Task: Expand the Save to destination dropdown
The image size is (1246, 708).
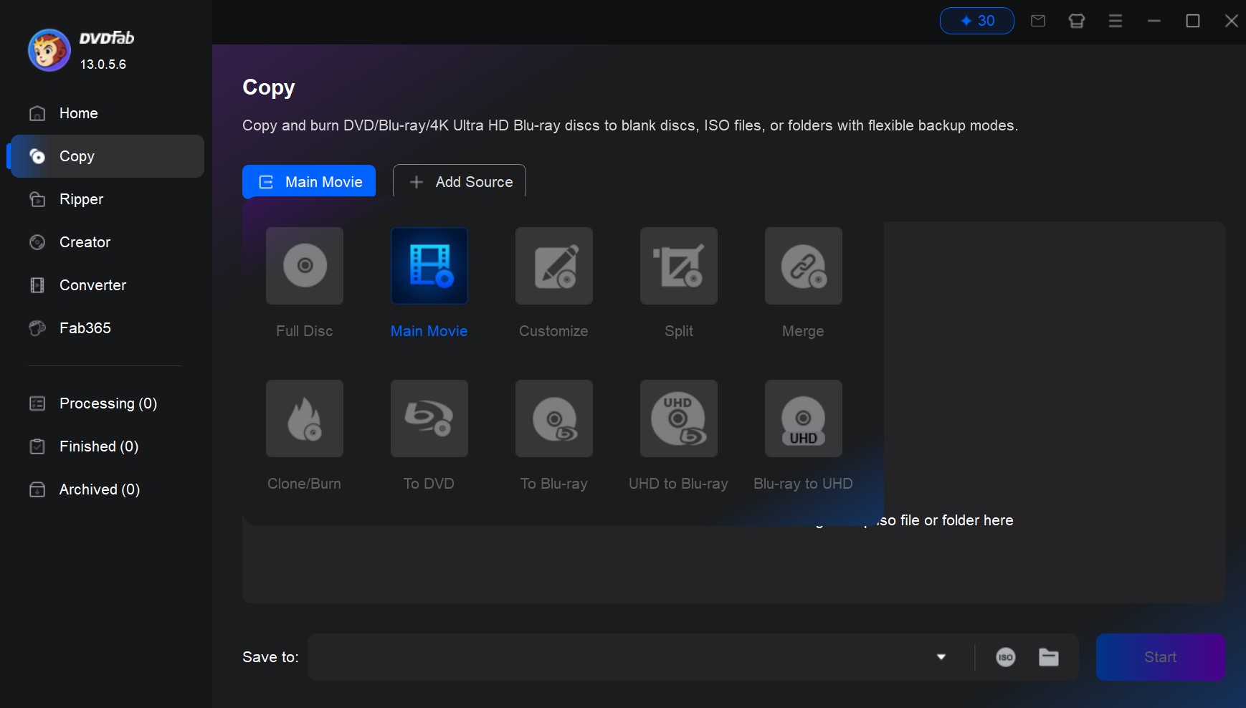Action: tap(941, 656)
